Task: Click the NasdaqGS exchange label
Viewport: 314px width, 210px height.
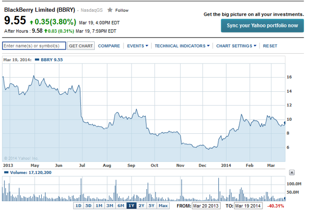Action: (x=92, y=10)
